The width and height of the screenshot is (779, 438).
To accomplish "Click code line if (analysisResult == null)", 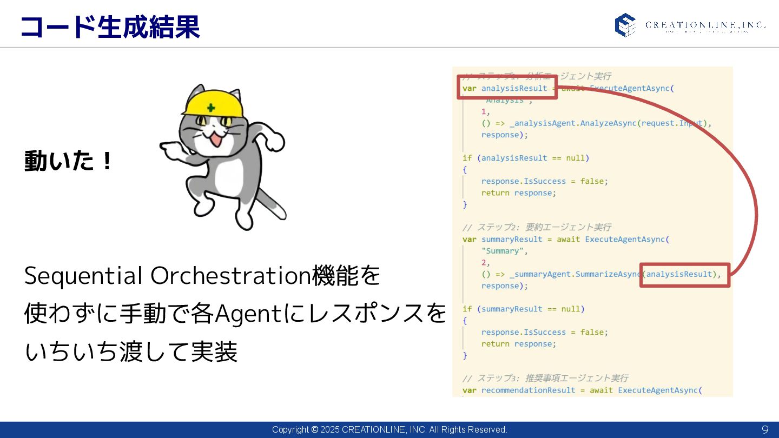I will 526,158.
